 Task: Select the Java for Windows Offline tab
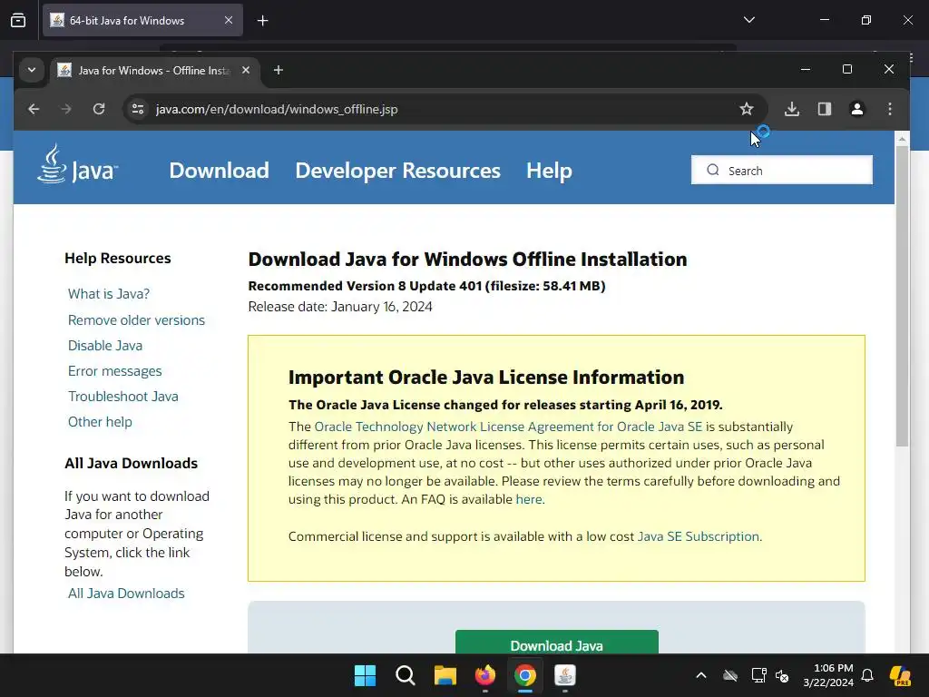tap(154, 71)
